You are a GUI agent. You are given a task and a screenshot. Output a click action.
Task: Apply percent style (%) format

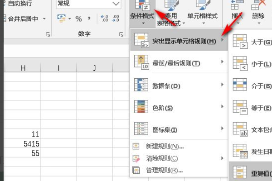click(x=78, y=19)
